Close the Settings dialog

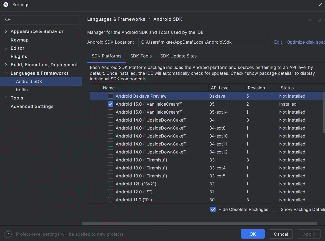tap(320, 5)
